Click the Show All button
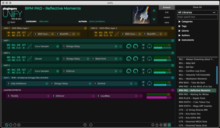The width and height of the screenshot is (220, 128). pyautogui.click(x=197, y=7)
